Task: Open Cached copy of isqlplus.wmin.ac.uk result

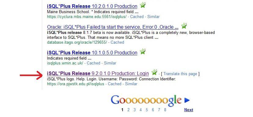Action: 94,63
